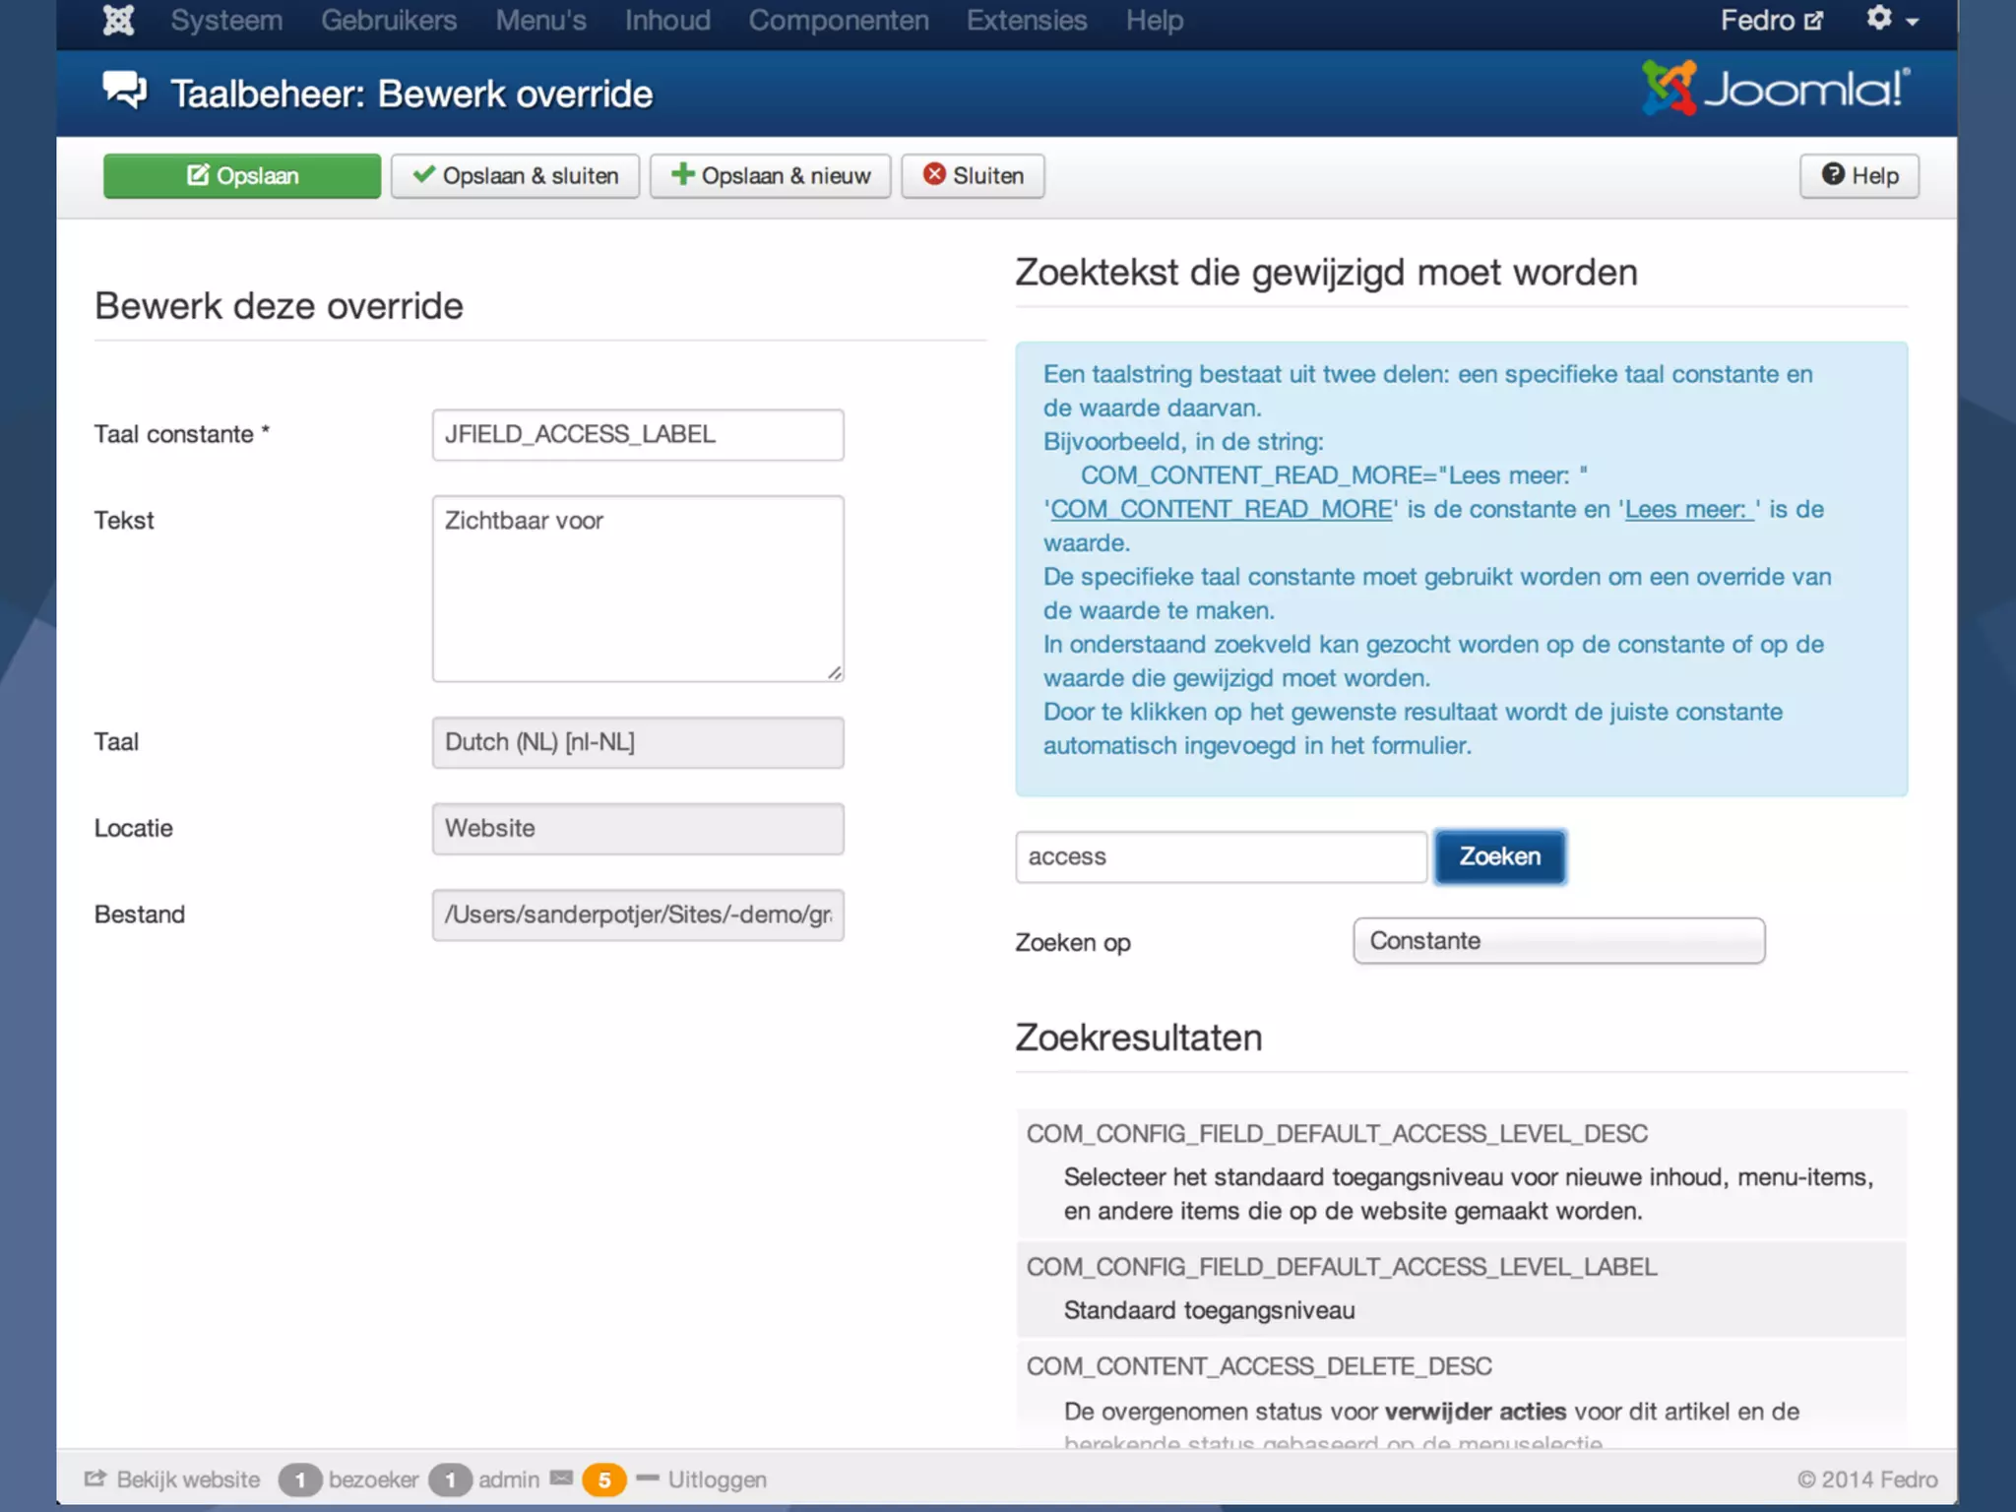
Task: Click the red Sluiten close button
Action: pos(973,176)
